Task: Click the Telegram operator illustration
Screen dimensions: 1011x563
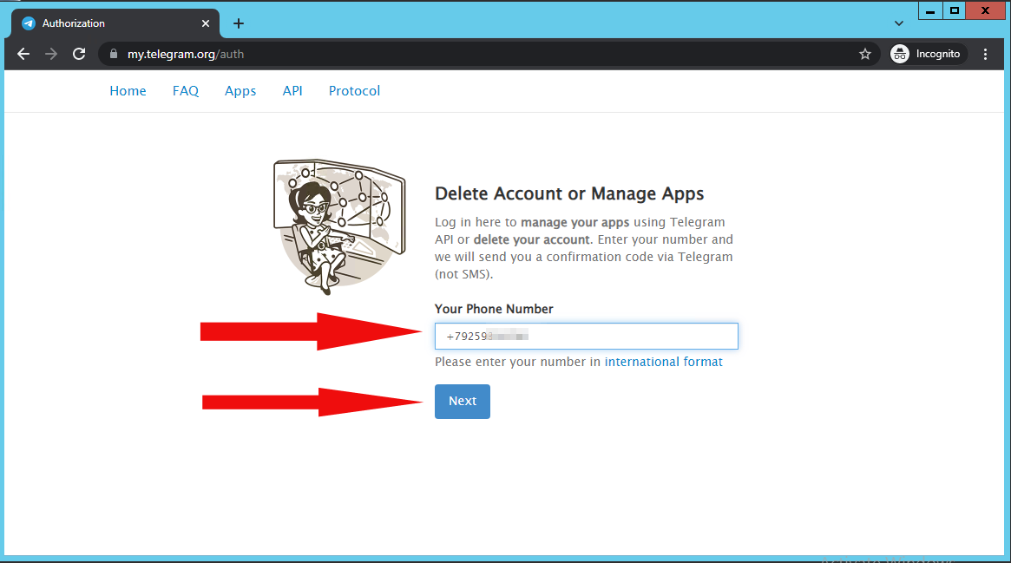Action: 340,226
